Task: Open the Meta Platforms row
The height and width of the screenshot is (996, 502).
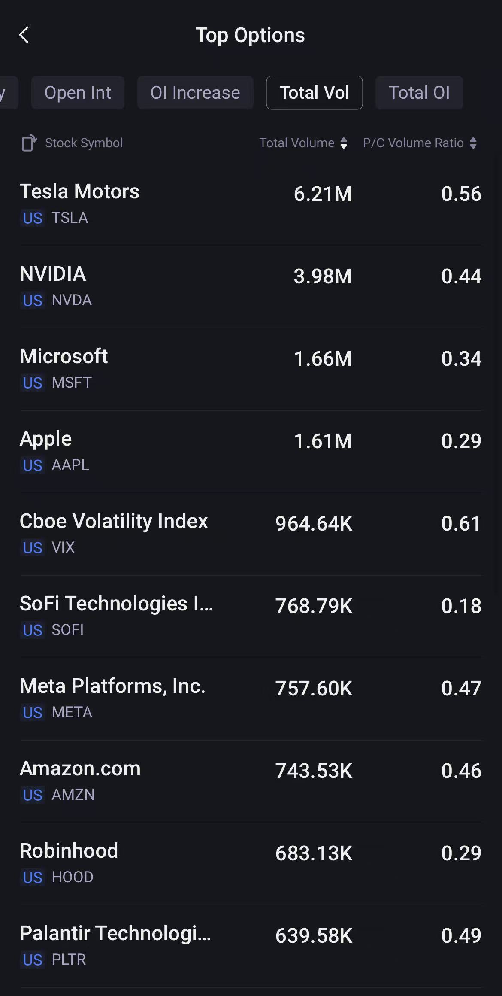Action: [x=251, y=698]
